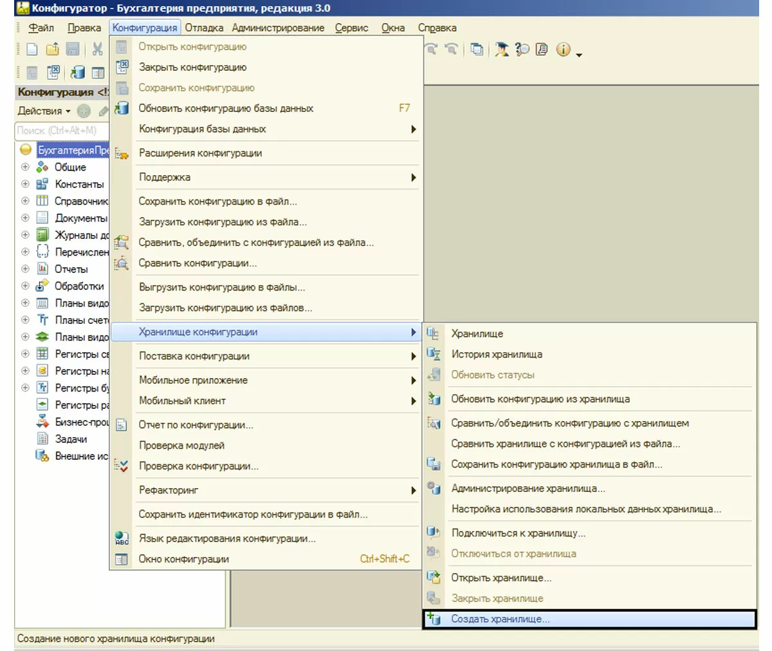Click the Connect to repository icon

click(x=434, y=533)
